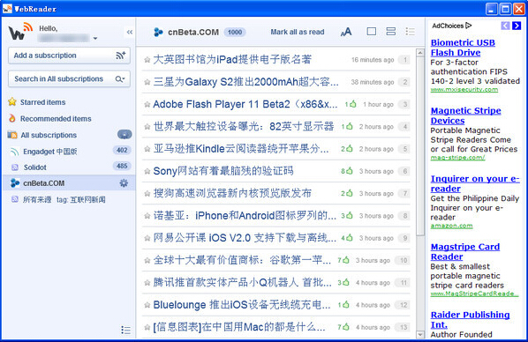The height and width of the screenshot is (342, 528).
Task: Click the article list scrollbar thumb
Action: point(420,146)
